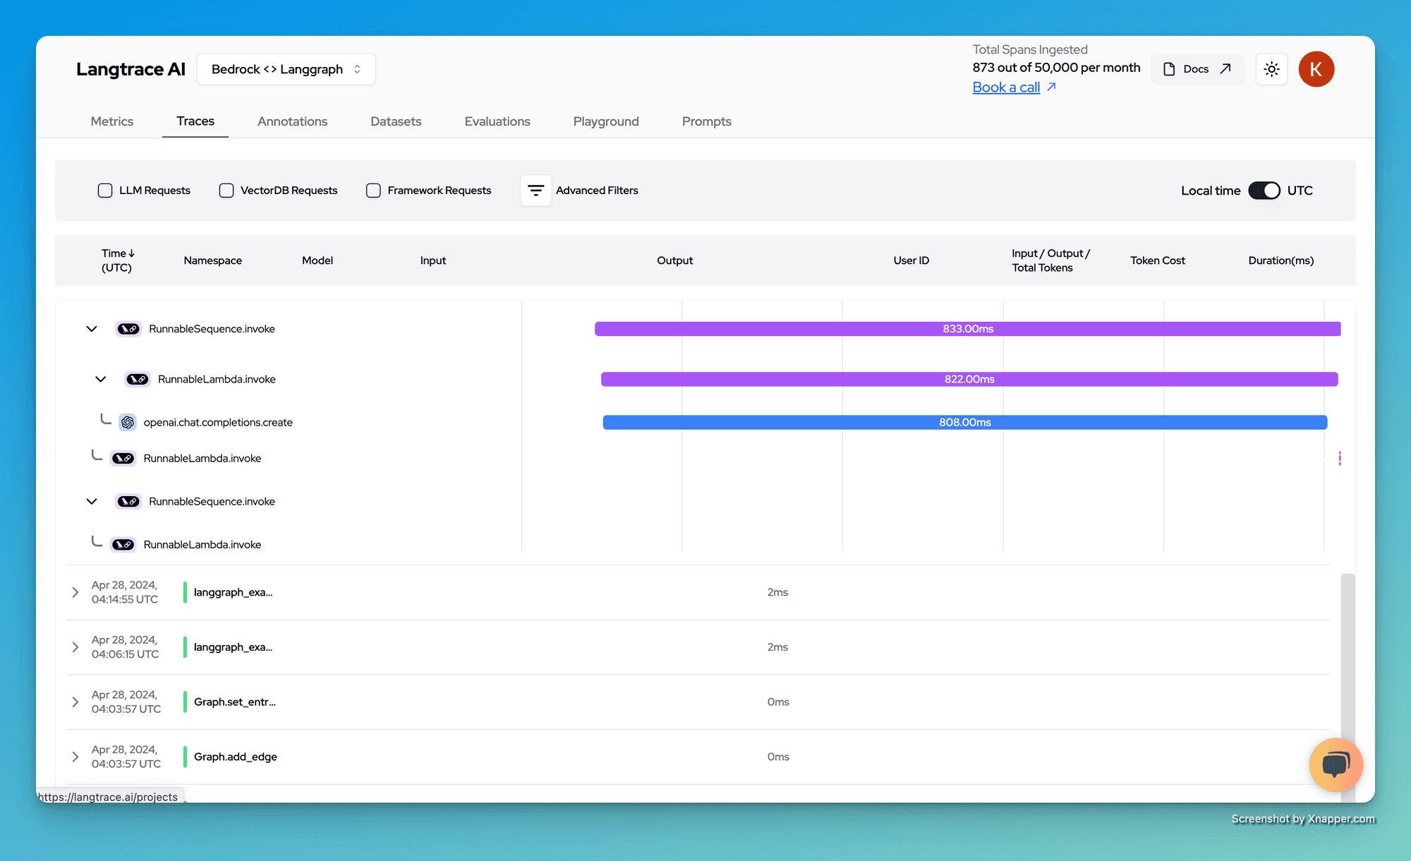Tick the Framework Requests checkbox
Image resolution: width=1411 pixels, height=861 pixels.
tap(373, 191)
